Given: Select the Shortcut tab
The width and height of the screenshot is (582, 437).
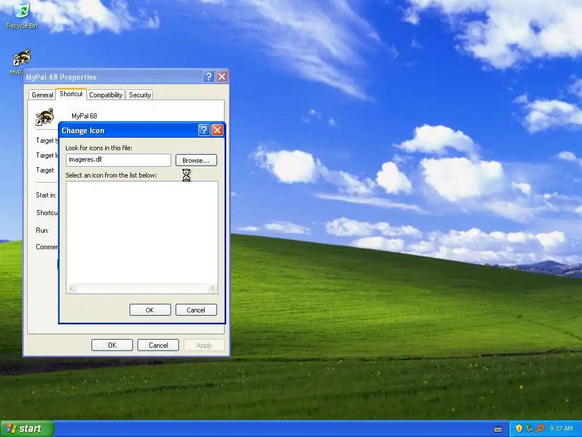Looking at the screenshot, I should point(71,94).
